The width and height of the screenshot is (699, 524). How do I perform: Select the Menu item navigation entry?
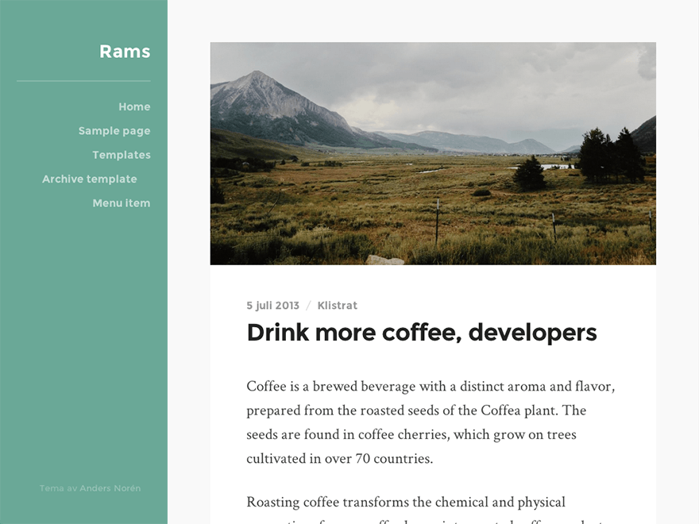121,202
